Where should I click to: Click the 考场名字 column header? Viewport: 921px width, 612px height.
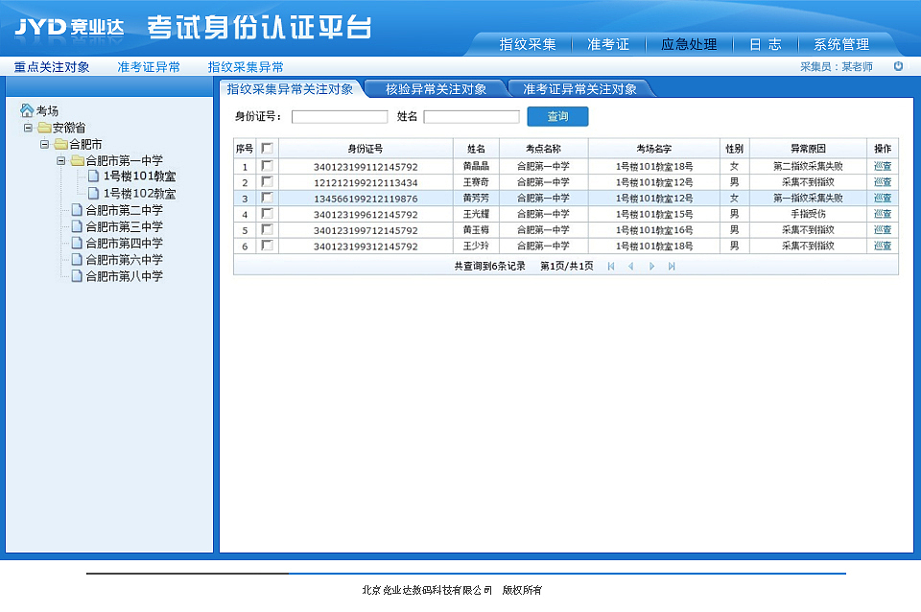click(x=653, y=149)
